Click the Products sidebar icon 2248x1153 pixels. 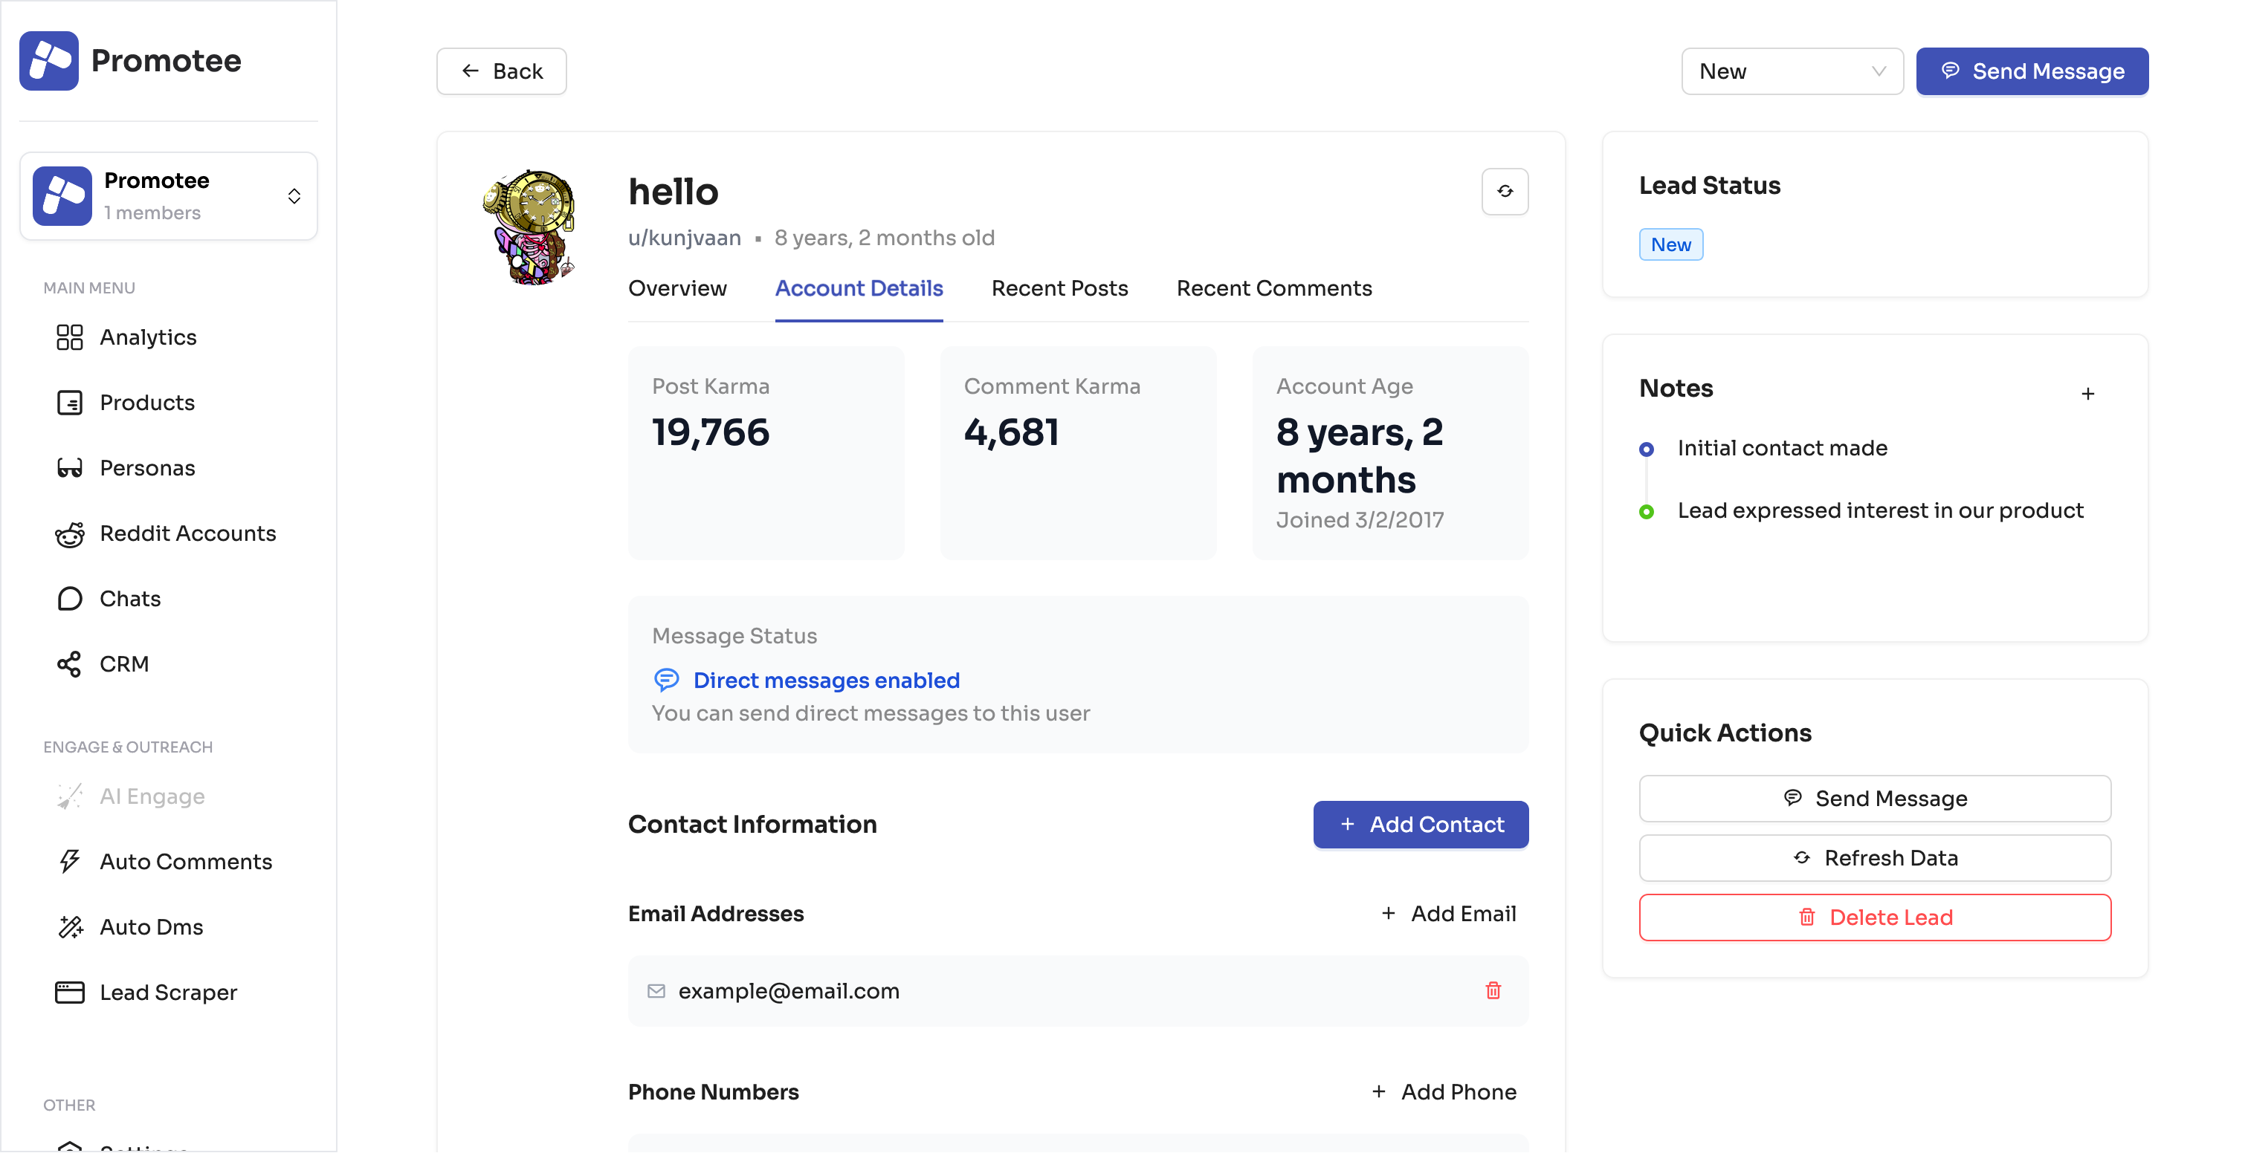(70, 403)
